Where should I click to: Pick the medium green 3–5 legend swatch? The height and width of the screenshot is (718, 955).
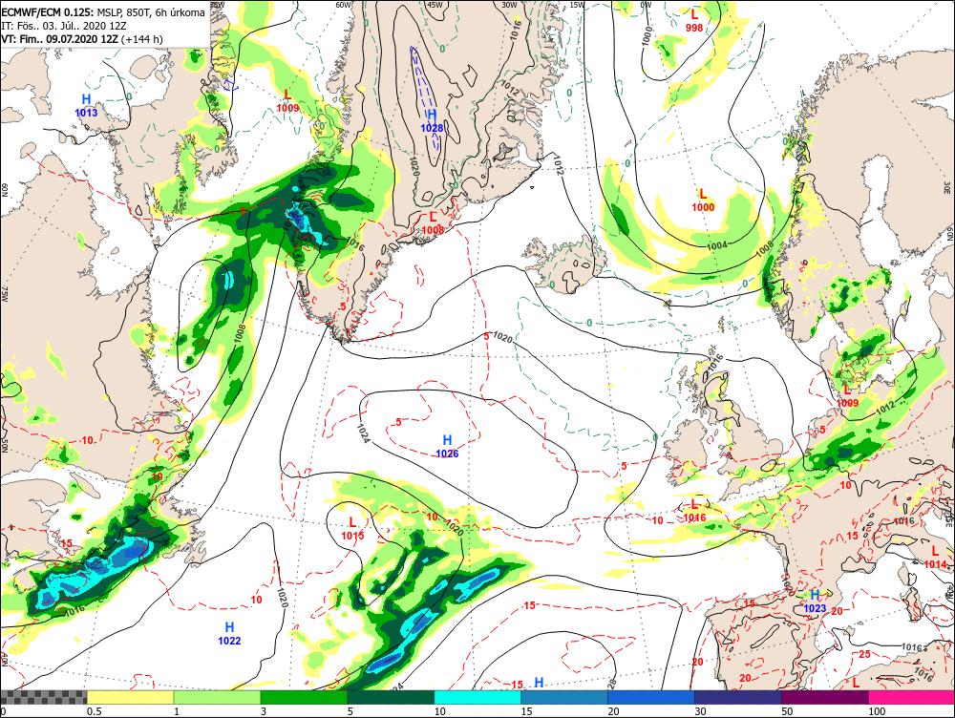(304, 697)
